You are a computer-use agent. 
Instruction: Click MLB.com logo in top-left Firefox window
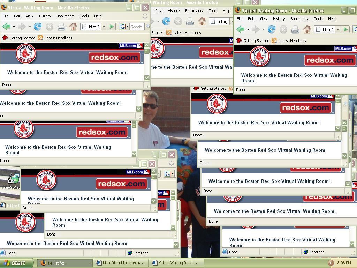tap(131, 46)
